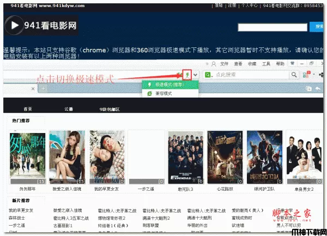Open the 微爱之渐入佳境 movie poster
Viewport: 327px width, 236px height.
coord(67,158)
